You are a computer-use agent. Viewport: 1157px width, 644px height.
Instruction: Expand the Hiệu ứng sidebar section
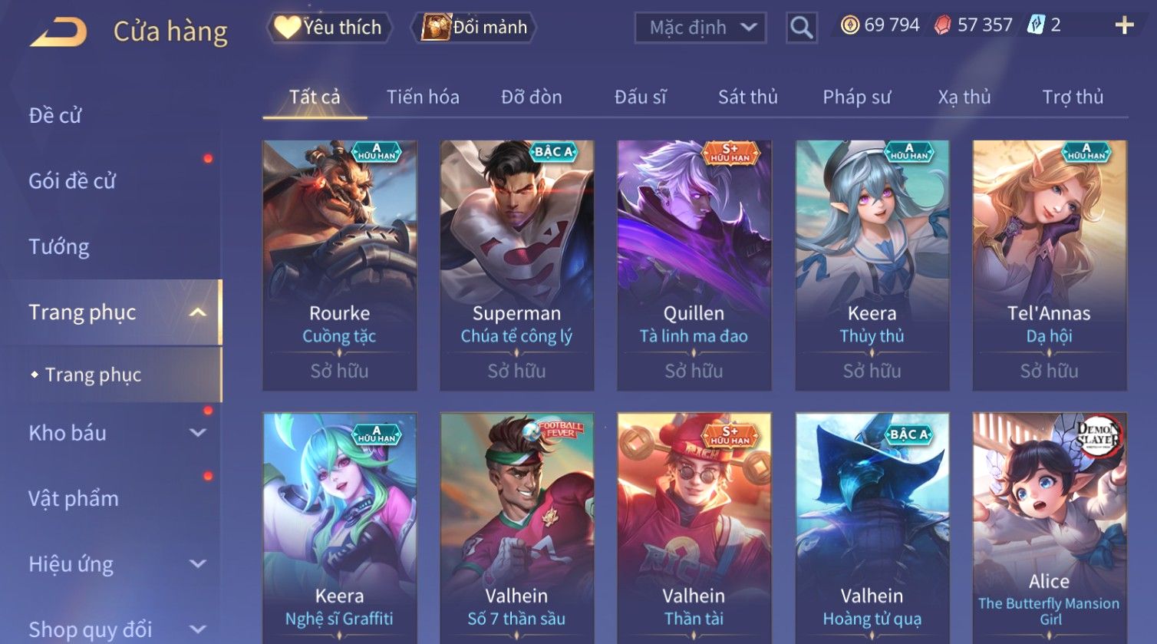(198, 564)
